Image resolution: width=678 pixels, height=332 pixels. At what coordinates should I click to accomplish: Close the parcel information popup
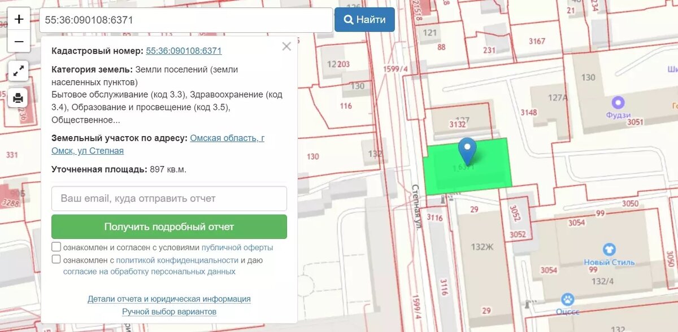pyautogui.click(x=286, y=47)
